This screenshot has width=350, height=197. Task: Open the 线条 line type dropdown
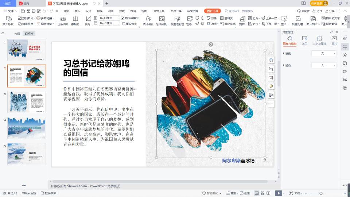tap(324, 65)
